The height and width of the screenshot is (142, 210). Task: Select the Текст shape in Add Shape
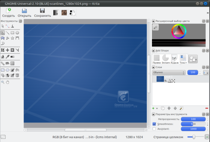(183, 59)
